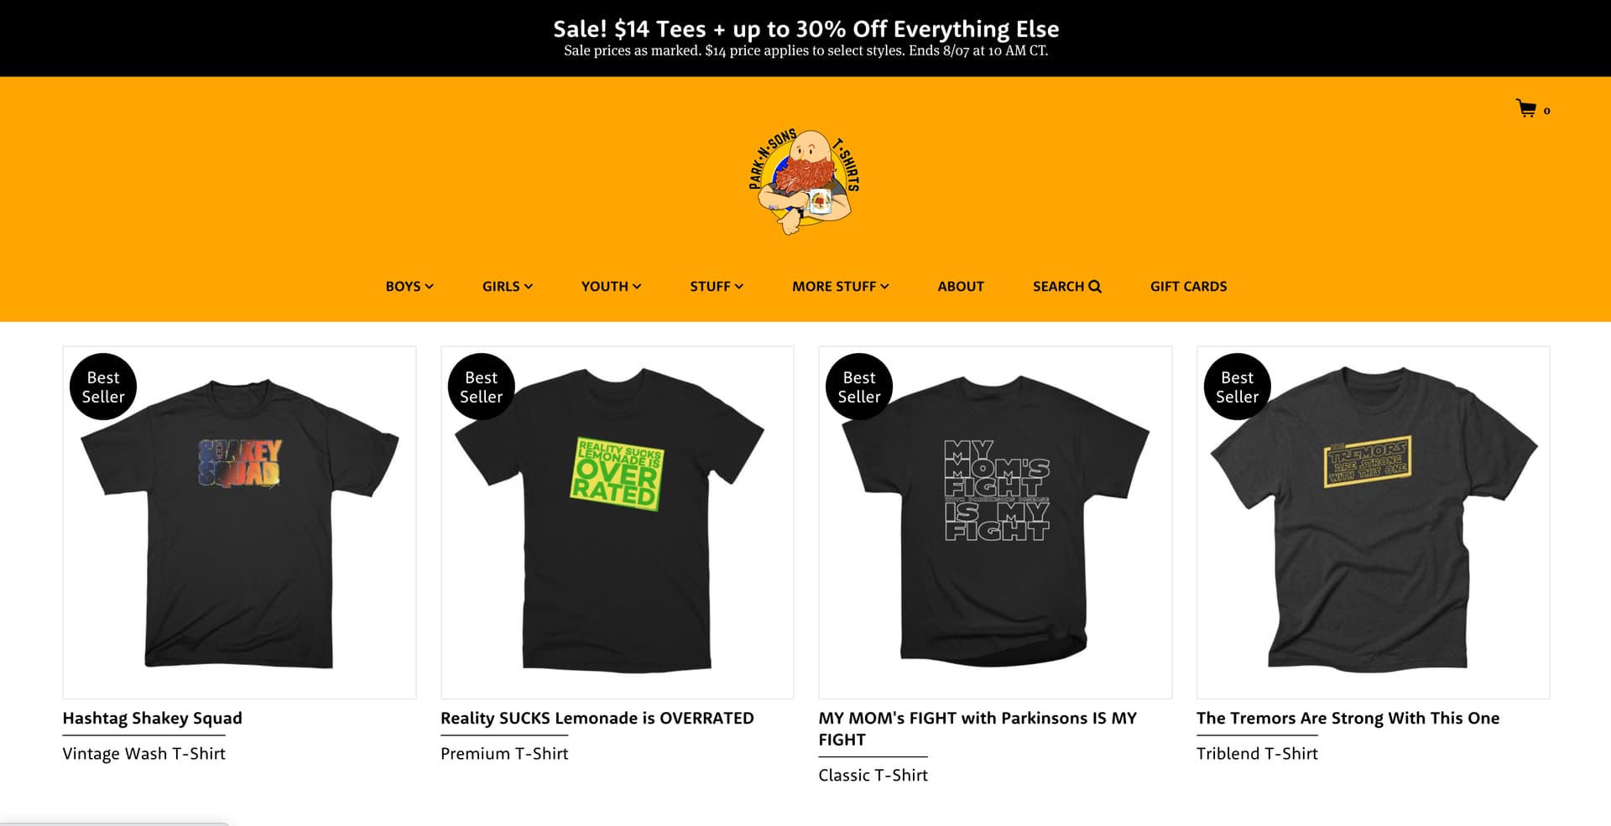Open The Tremors Are Strong With This One title
Image resolution: width=1611 pixels, height=826 pixels.
(x=1348, y=718)
